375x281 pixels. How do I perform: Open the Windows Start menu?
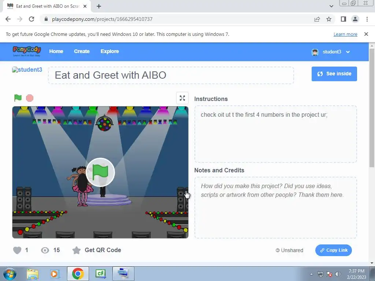(x=10, y=274)
